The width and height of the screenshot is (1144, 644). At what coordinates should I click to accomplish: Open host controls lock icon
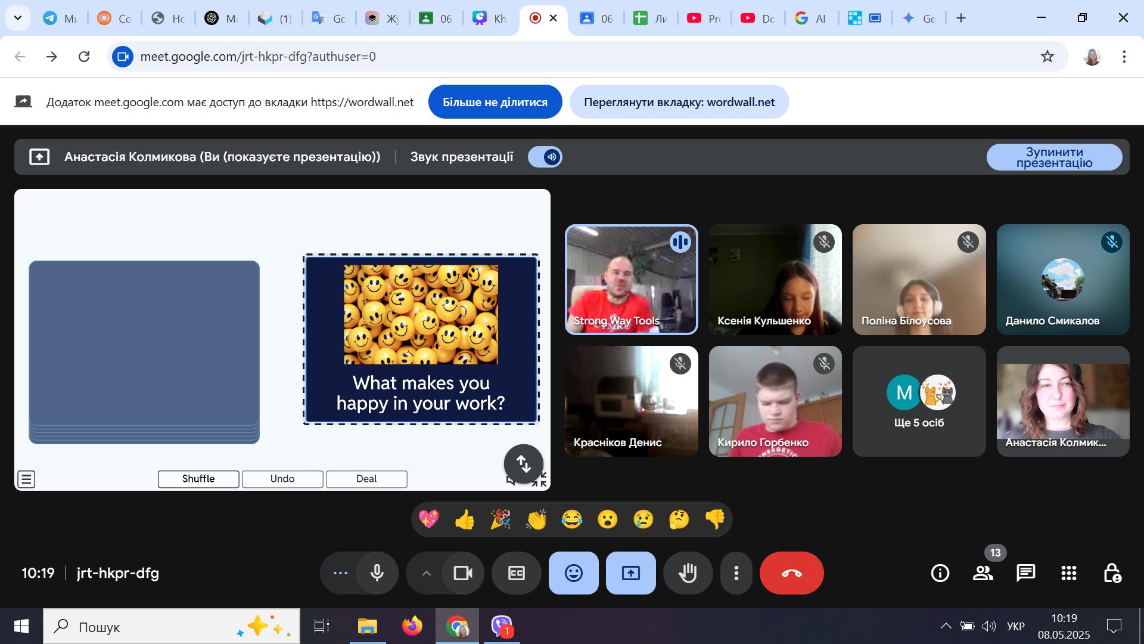tap(1112, 573)
